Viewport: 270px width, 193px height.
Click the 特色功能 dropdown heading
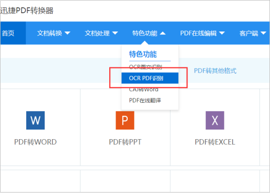point(143,54)
